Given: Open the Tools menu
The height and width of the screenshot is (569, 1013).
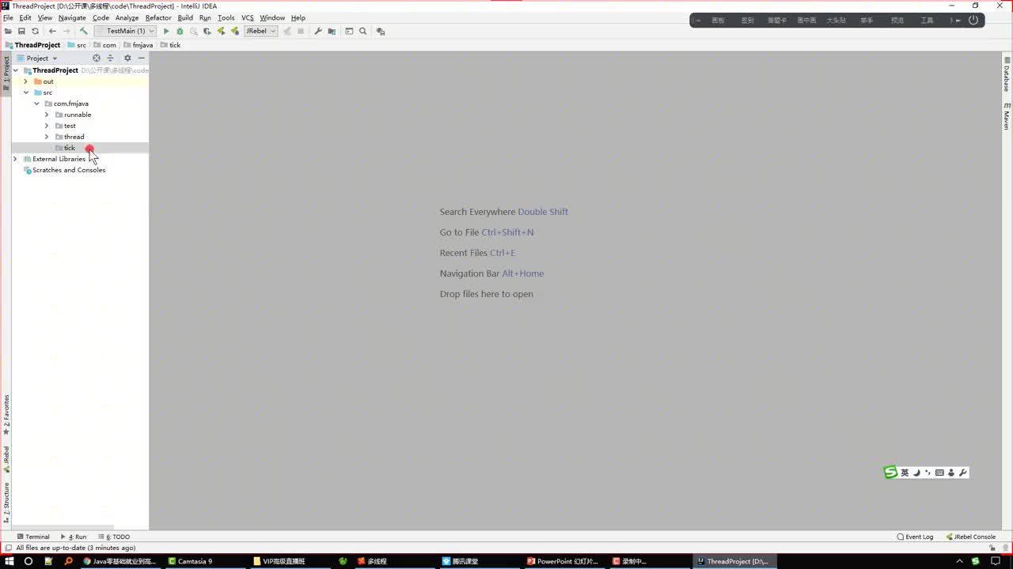Looking at the screenshot, I should click(226, 17).
